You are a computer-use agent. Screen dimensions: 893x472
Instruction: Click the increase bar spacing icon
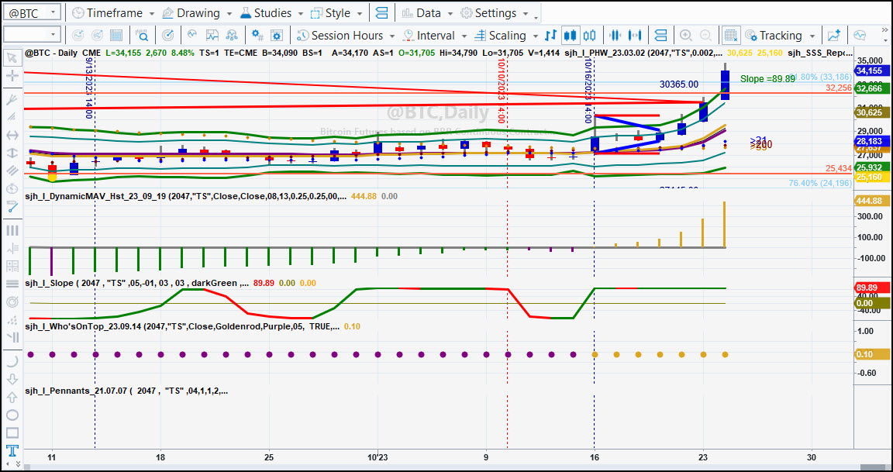coord(635,36)
